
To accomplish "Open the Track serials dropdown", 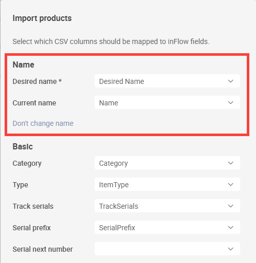I will [x=167, y=206].
